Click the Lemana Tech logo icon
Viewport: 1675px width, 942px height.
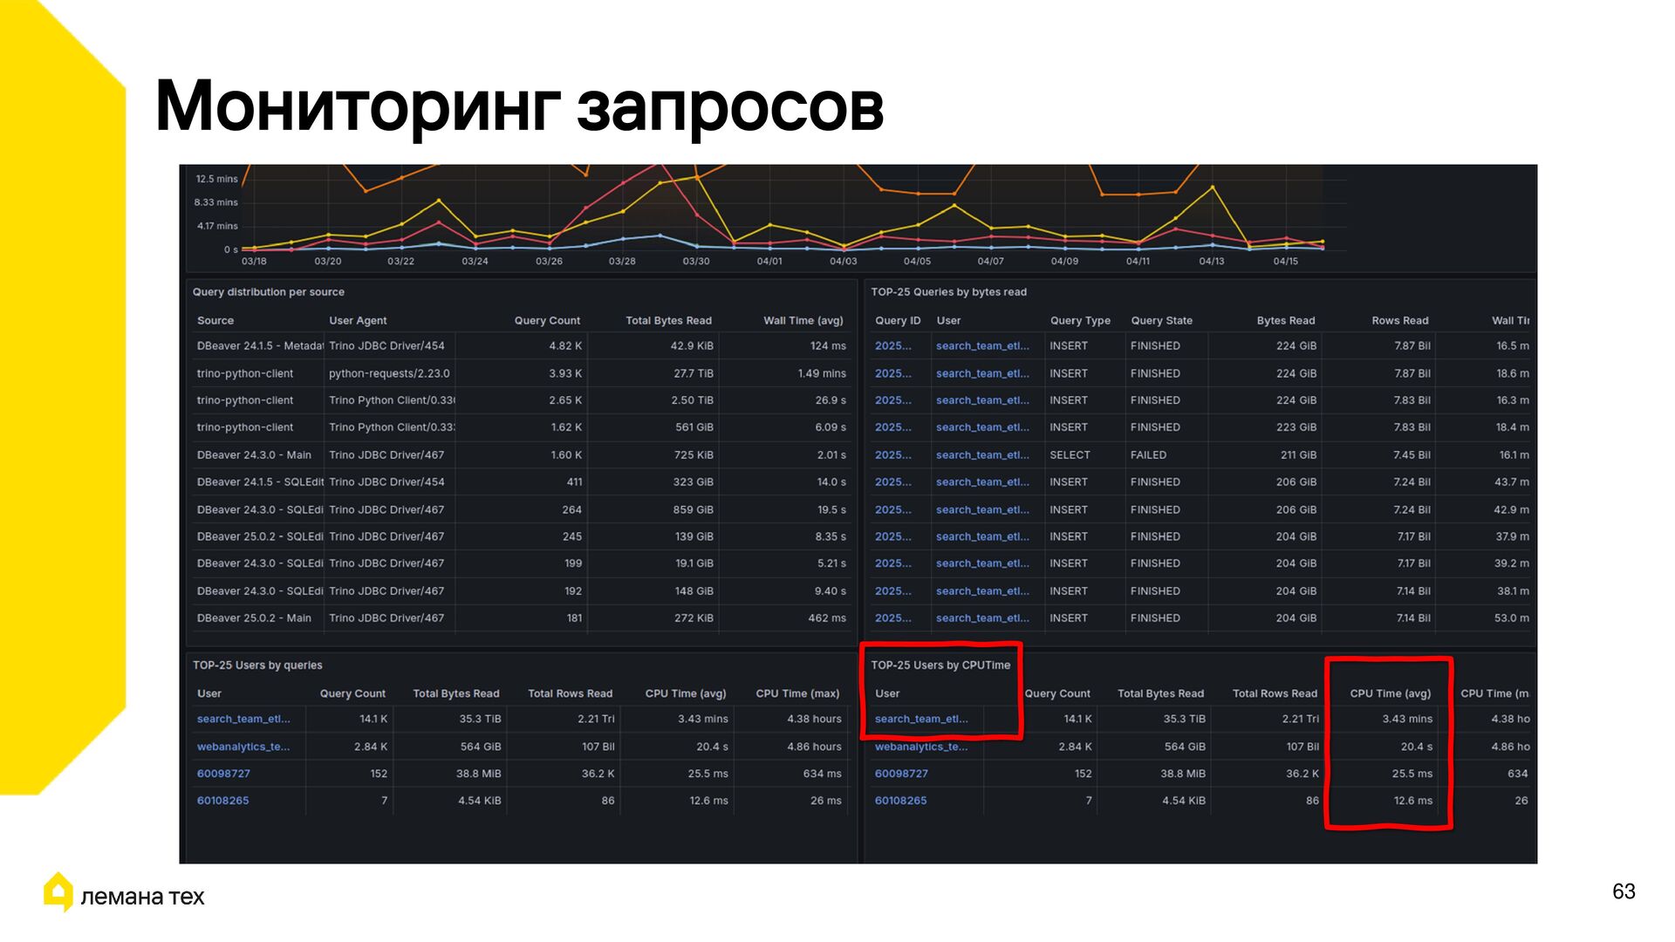pos(58,891)
